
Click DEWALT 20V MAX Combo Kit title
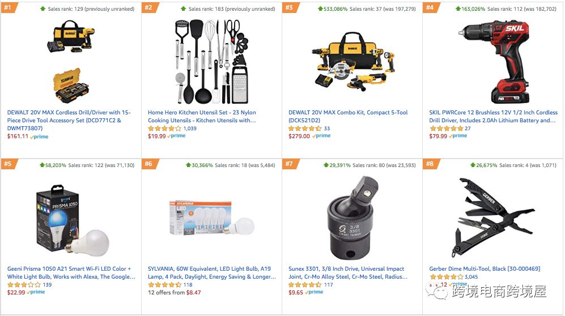(348, 116)
